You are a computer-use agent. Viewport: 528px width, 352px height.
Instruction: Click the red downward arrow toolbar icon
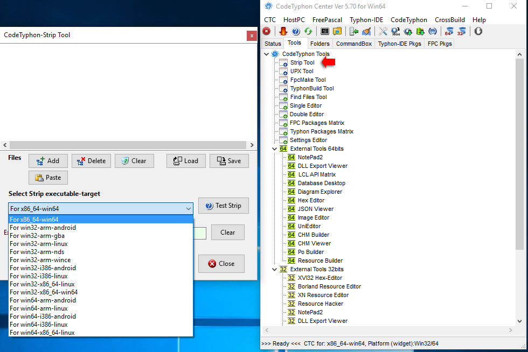coord(283,31)
